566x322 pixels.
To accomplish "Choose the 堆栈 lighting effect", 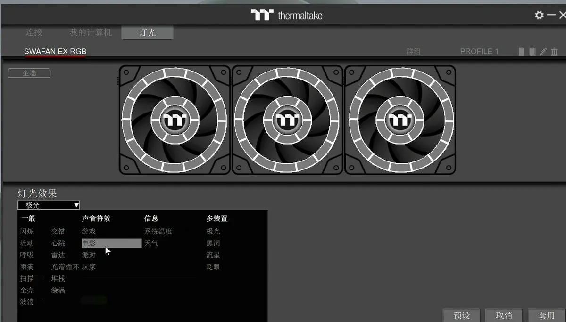I will point(58,279).
